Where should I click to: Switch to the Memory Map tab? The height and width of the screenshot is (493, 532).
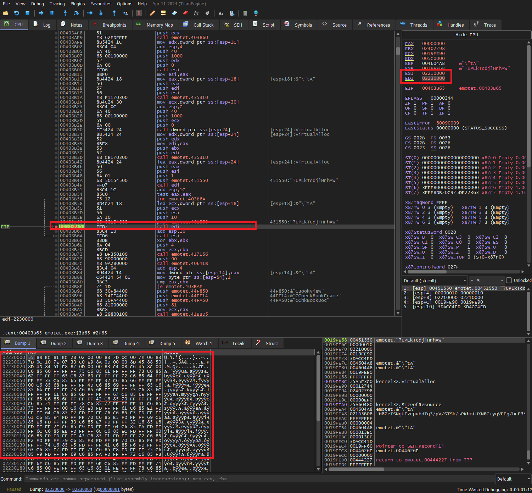155,25
